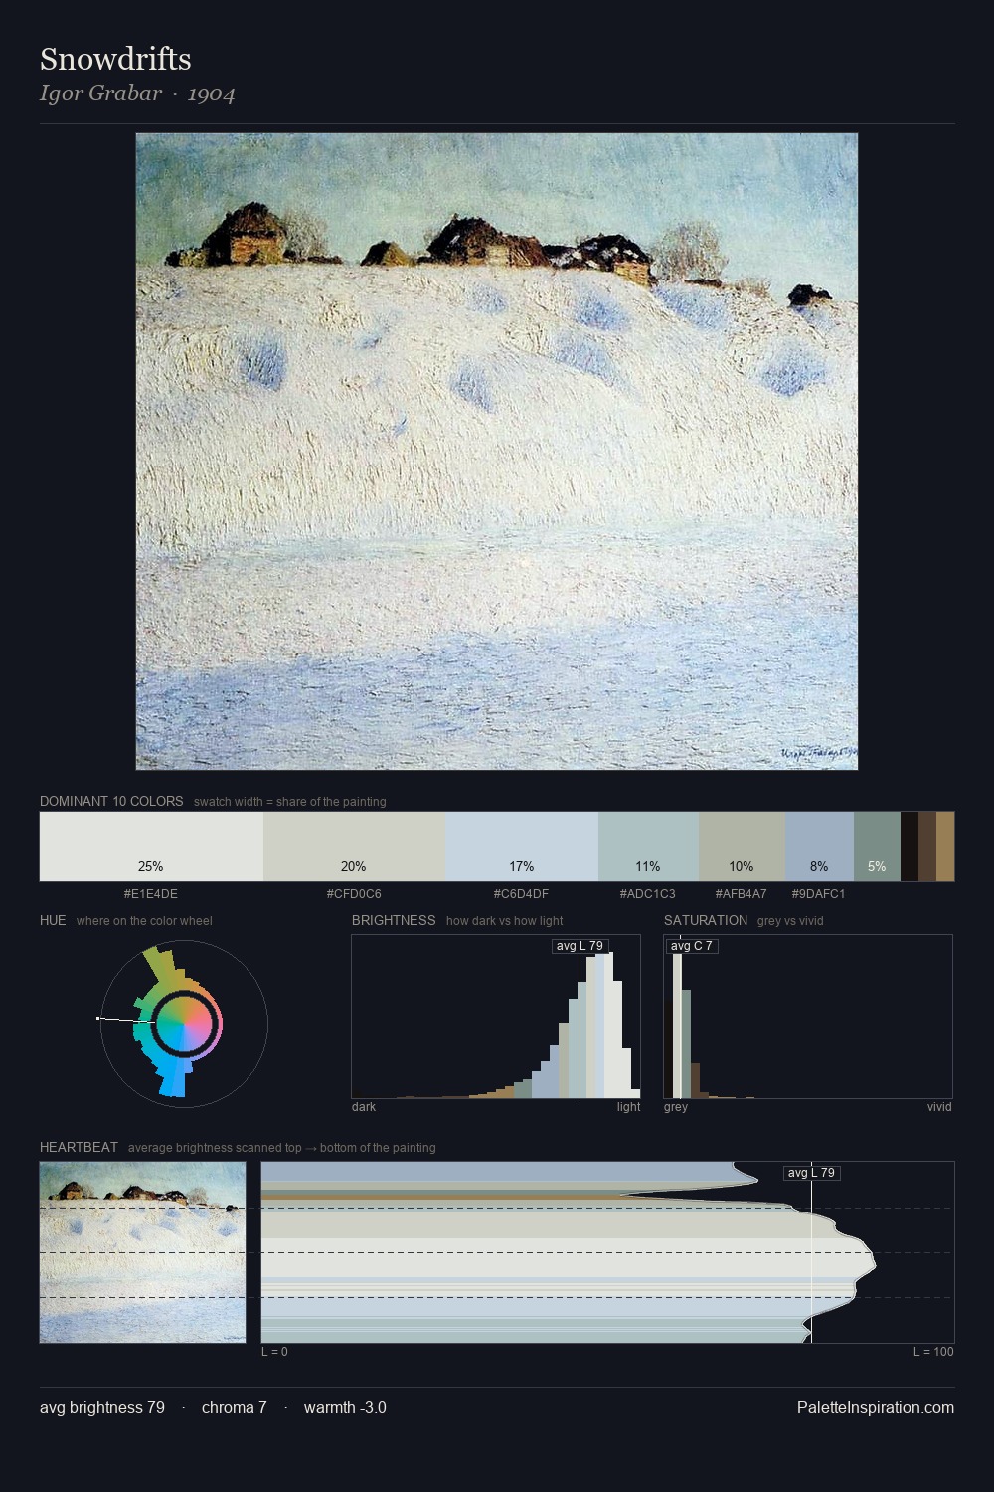Select the 8% swatch #9DAFC1
Image resolution: width=994 pixels, height=1492 pixels.
[x=819, y=846]
